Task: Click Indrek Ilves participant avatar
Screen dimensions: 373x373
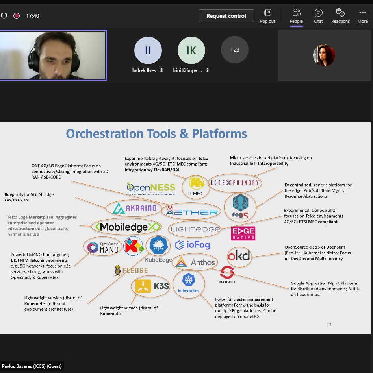Action: [x=148, y=50]
